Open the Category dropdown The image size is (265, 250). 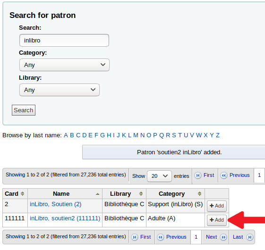pyautogui.click(x=64, y=65)
